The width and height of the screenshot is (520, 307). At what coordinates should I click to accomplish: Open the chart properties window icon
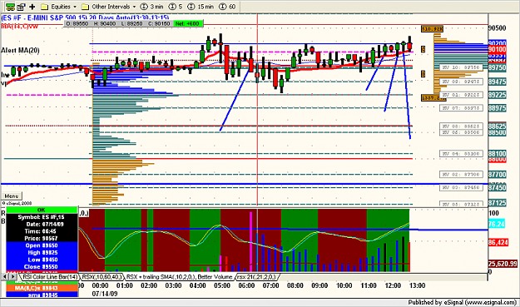(x=22, y=7)
